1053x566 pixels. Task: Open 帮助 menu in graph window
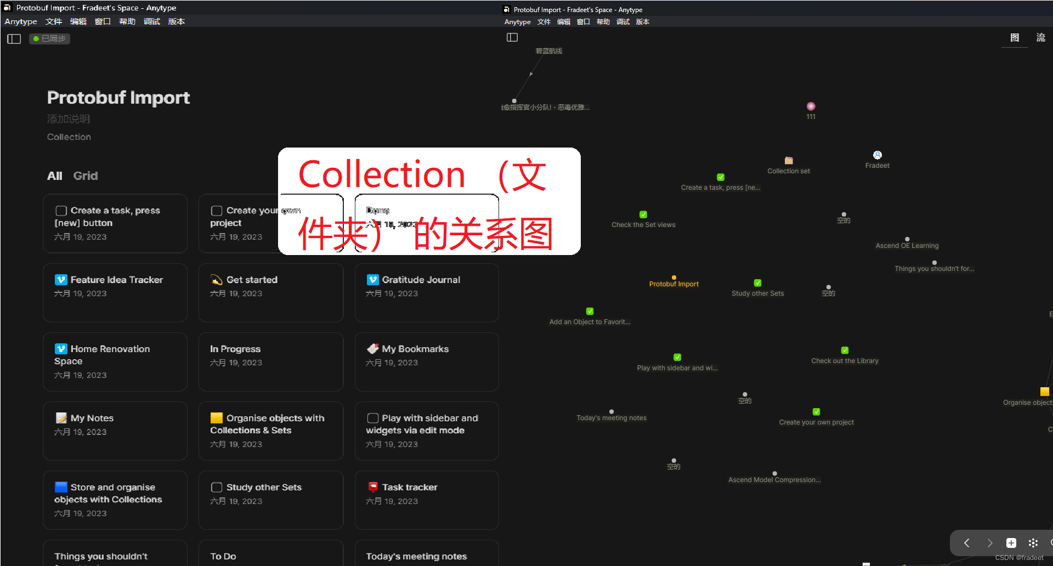point(603,22)
